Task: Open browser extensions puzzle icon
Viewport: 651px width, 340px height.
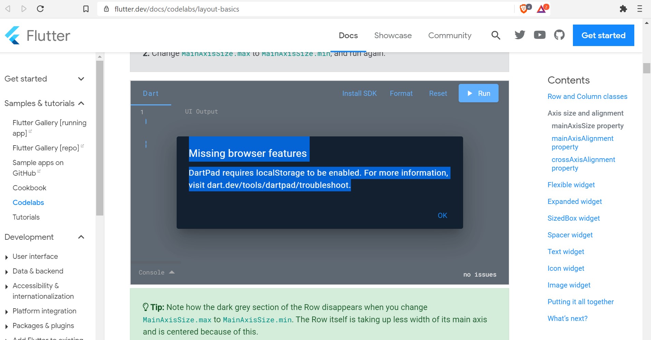Action: (623, 9)
